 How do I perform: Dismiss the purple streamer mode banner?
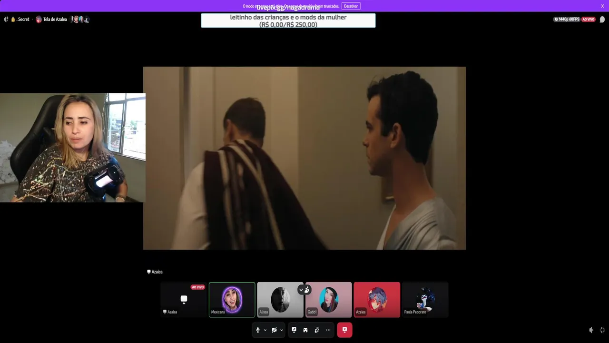[602, 6]
